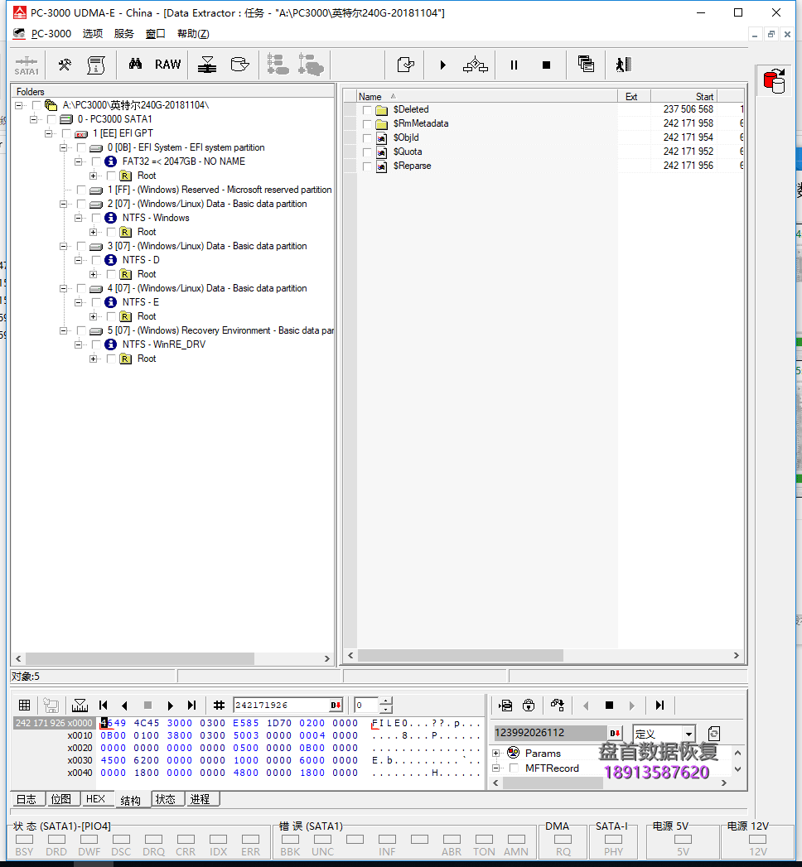
Task: Expand Root under NTFS - WinRE_DRV
Action: [94, 359]
